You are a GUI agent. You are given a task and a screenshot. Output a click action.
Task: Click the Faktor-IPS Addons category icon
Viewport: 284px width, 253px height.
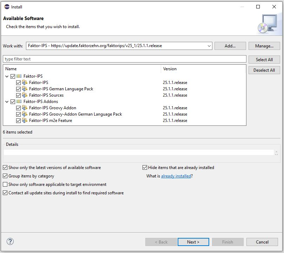[19, 102]
